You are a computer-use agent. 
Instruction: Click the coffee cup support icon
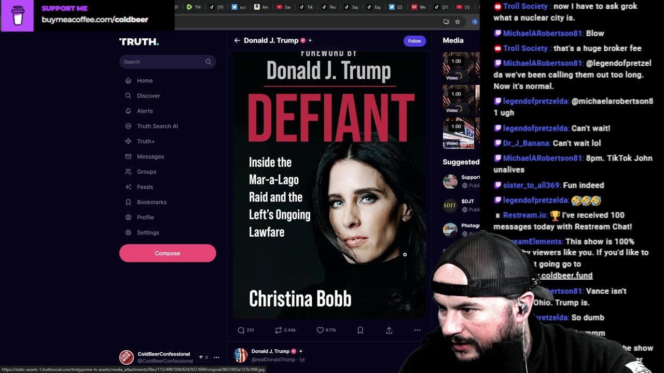pos(17,16)
